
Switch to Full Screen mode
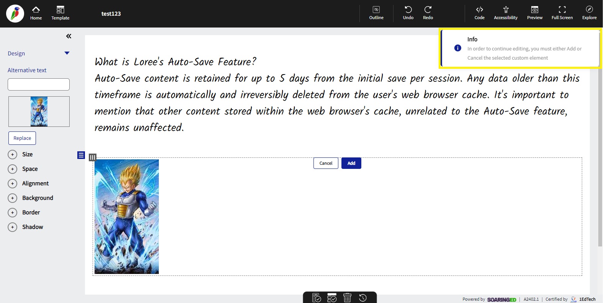pyautogui.click(x=562, y=13)
